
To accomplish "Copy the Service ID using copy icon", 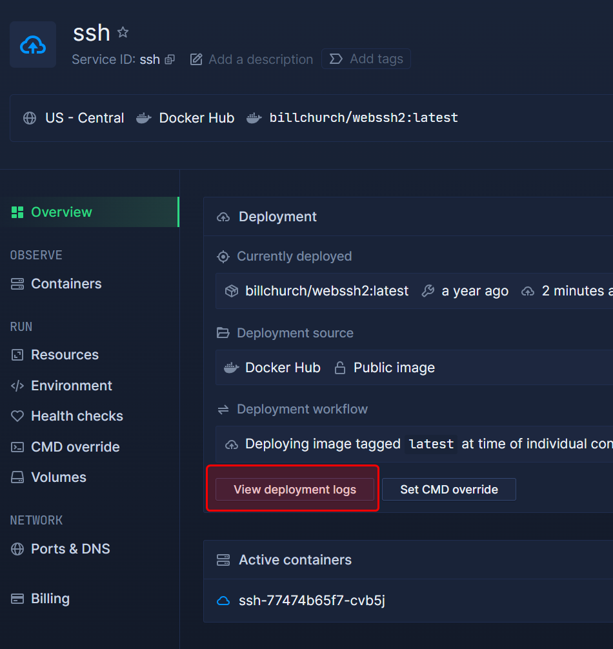I will [170, 59].
